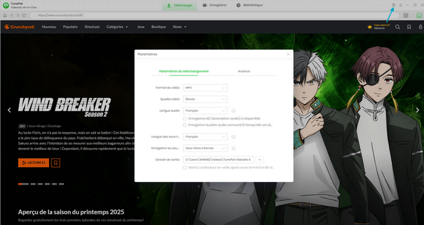Expand the News menu on Crunchyroll

[179, 27]
